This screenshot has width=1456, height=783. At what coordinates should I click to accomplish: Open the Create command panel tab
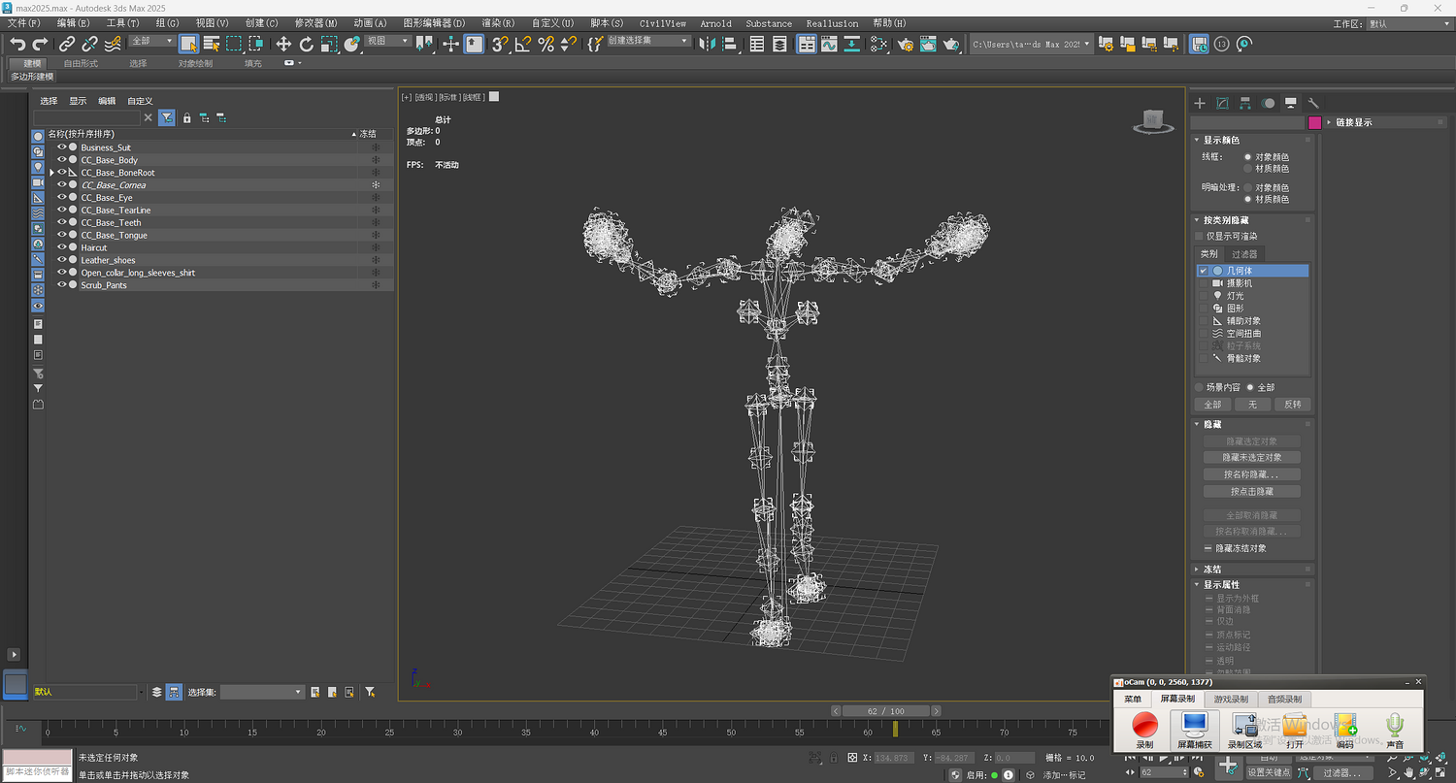[1200, 103]
